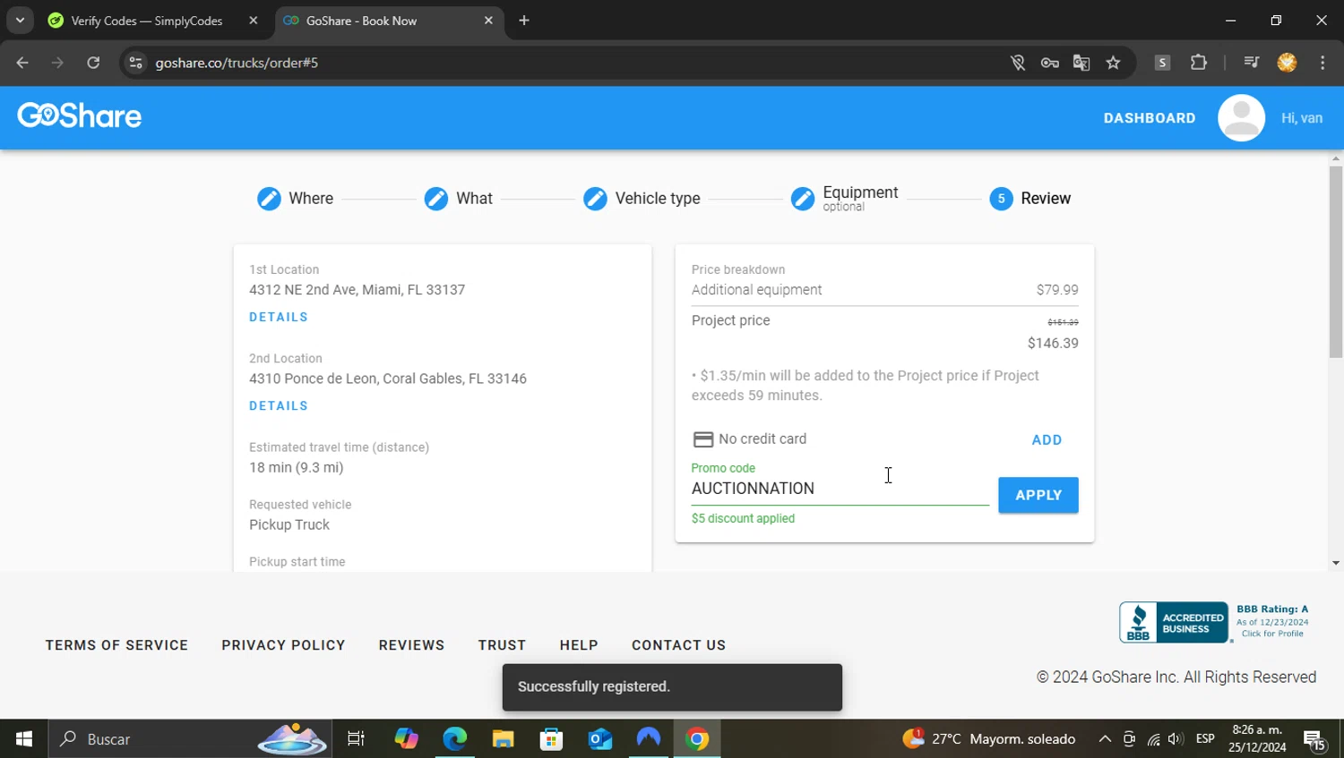1344x758 pixels.
Task: Click the Where step pencil icon
Action: [269, 199]
